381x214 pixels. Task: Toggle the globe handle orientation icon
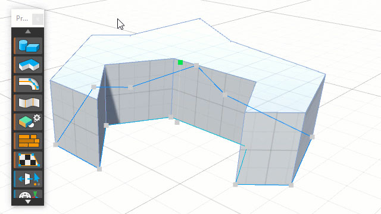tap(28, 194)
